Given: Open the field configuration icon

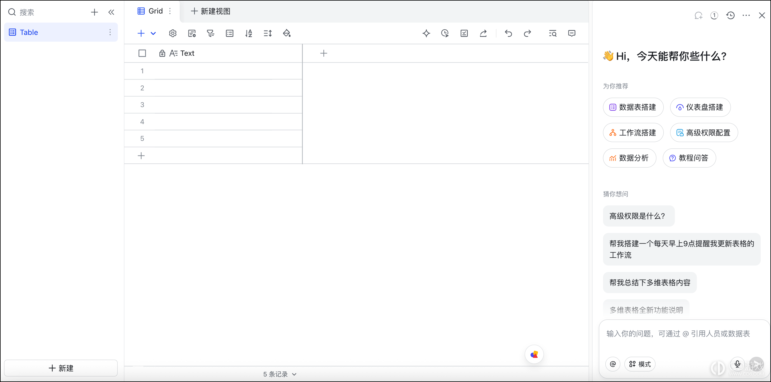Looking at the screenshot, I should click(x=192, y=33).
